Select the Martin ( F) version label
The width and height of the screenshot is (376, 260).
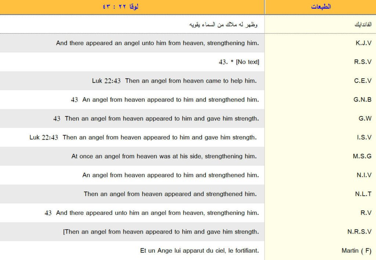[x=357, y=251]
